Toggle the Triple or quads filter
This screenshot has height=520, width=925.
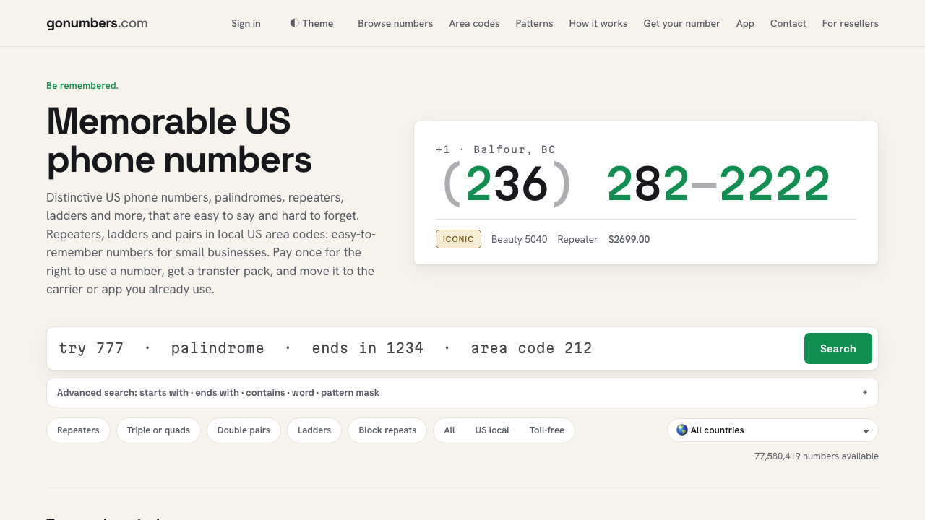[x=158, y=430]
